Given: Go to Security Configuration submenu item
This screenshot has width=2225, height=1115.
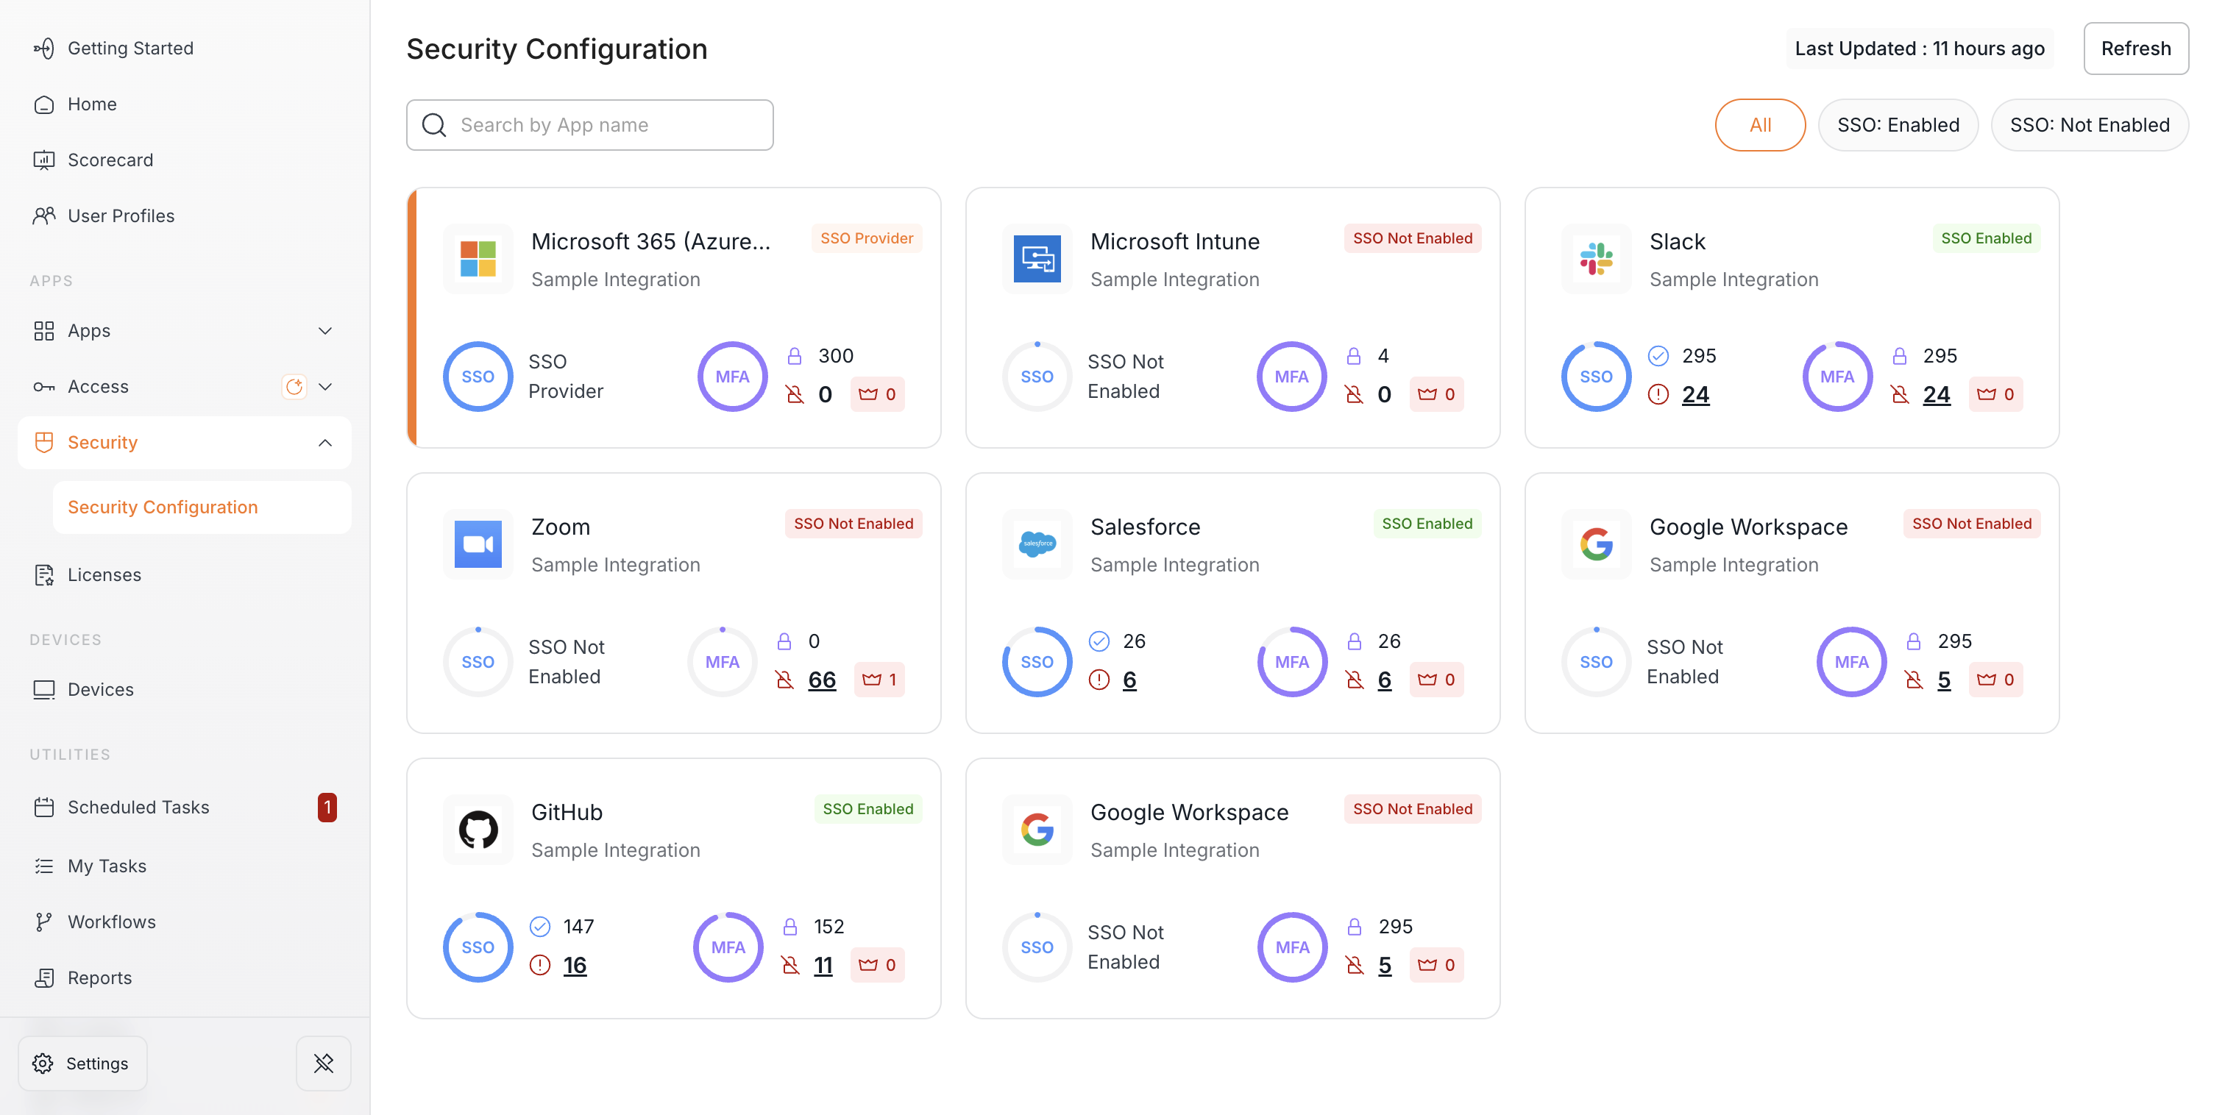Looking at the screenshot, I should (x=202, y=507).
